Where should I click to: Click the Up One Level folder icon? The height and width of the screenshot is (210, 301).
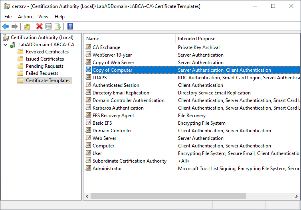[27, 26]
